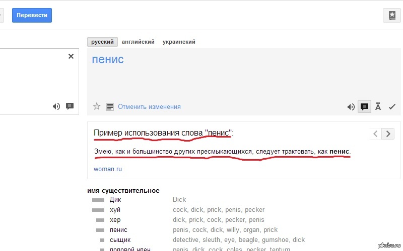Click the Отменить изменения link
Screen dimensions: 403x251
coord(149,106)
